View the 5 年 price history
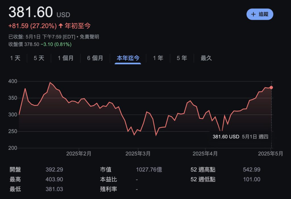 [x=182, y=58]
